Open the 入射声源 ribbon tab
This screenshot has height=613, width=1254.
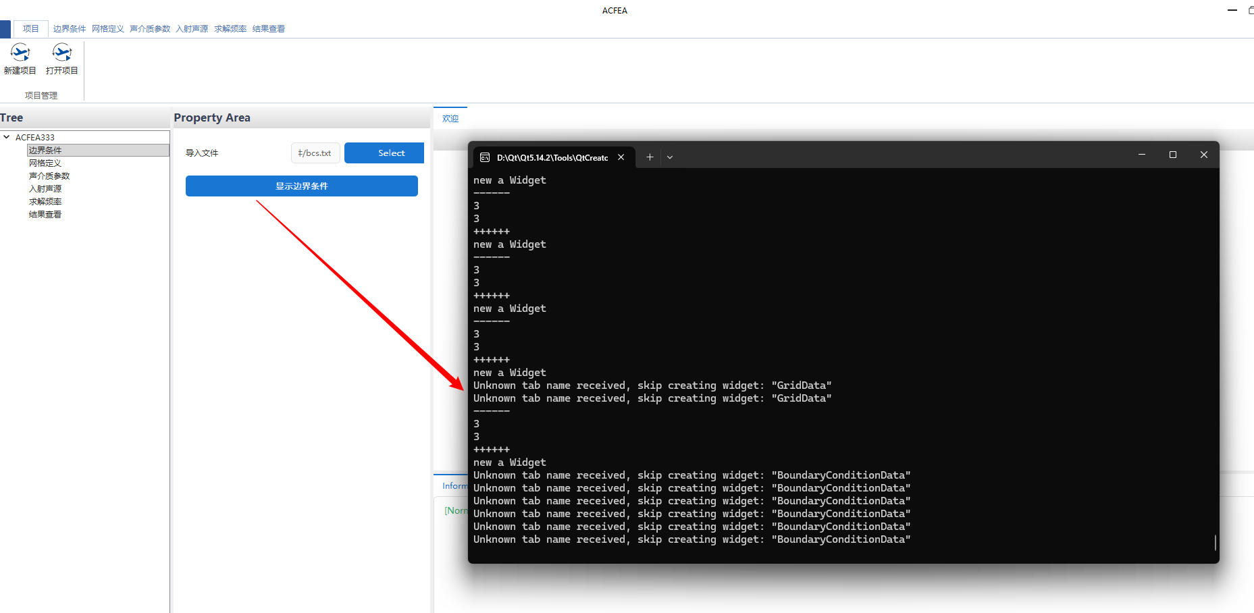pyautogui.click(x=192, y=28)
